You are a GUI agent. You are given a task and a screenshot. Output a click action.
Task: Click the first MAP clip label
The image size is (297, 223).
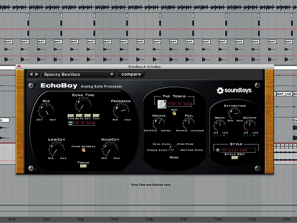8,42
